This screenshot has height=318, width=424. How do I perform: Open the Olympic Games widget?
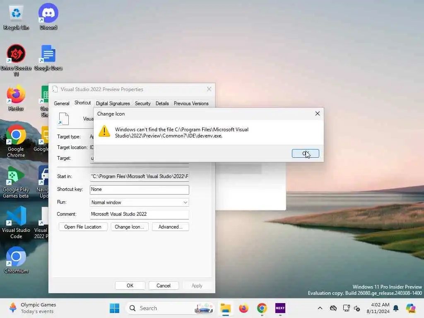coord(32,308)
